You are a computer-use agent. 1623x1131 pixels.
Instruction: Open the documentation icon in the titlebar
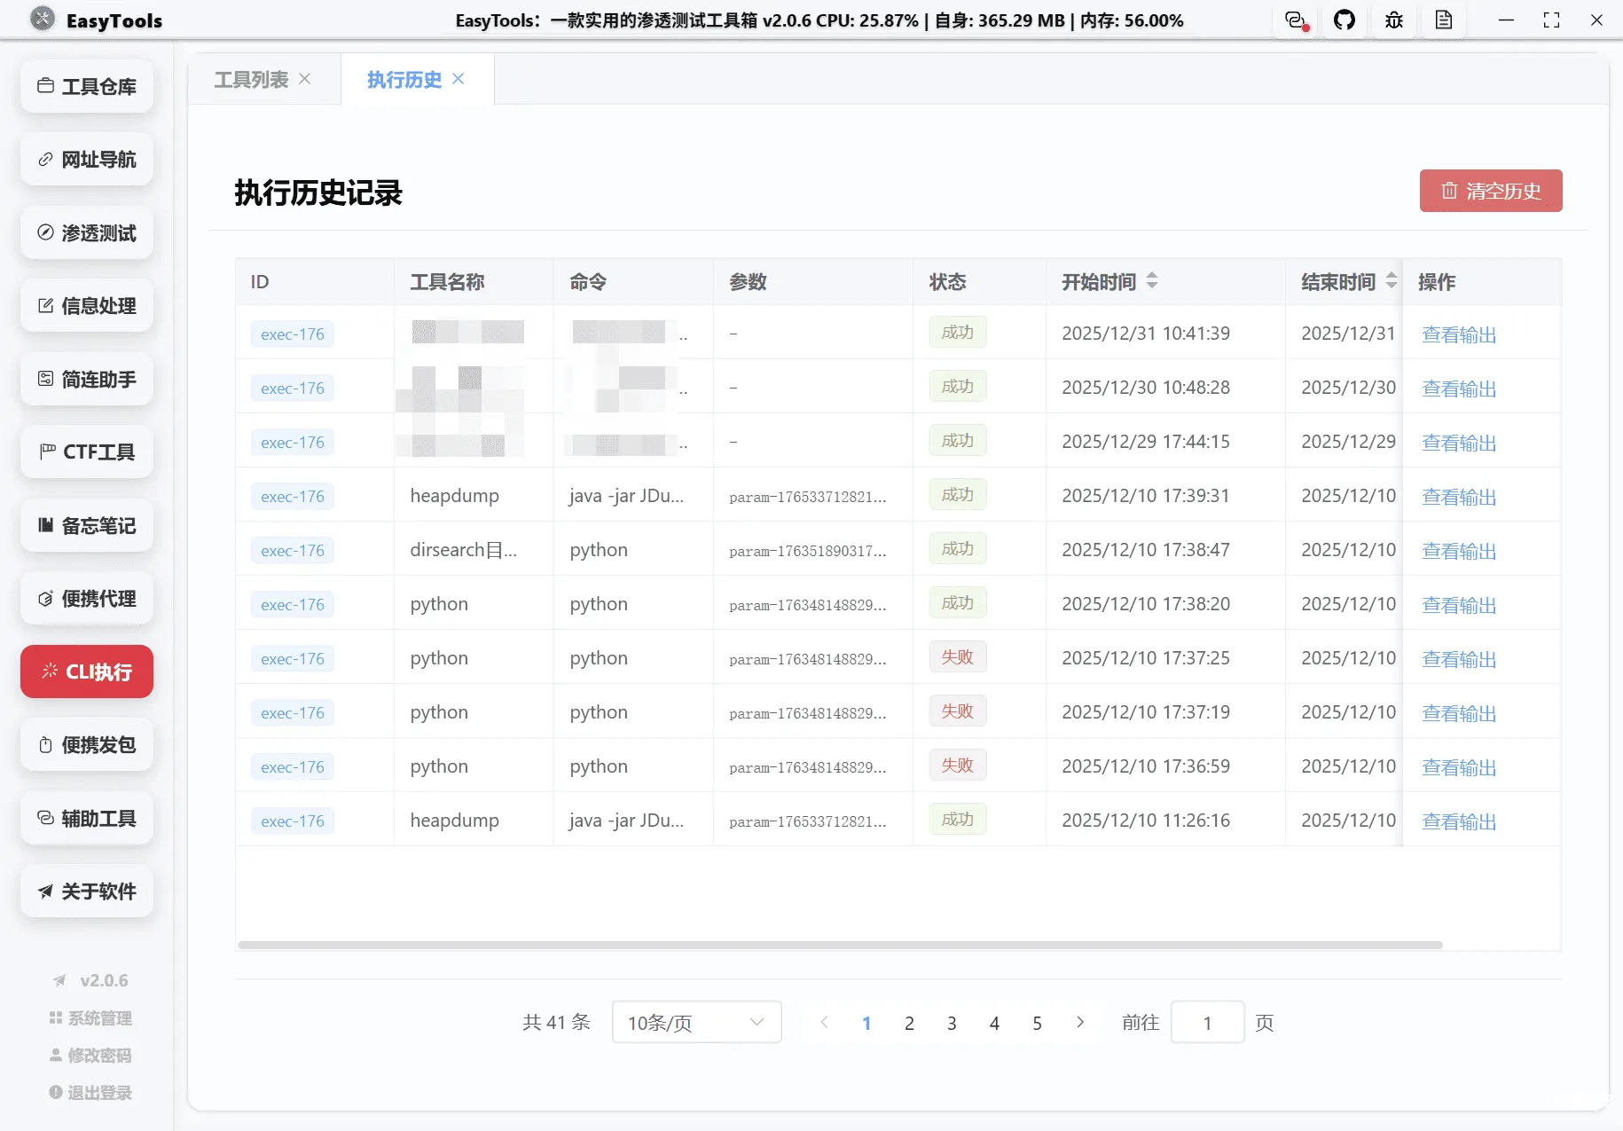coord(1444,20)
